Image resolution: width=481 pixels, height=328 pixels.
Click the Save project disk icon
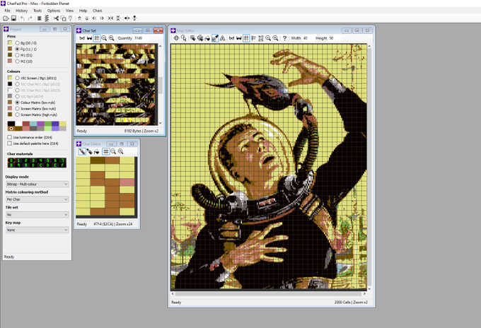point(13,18)
